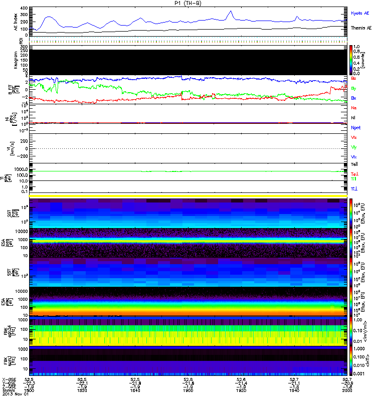Image resolution: width=376 pixels, height=401 pixels.
Task: Click the green By legend label
Action: (354, 88)
